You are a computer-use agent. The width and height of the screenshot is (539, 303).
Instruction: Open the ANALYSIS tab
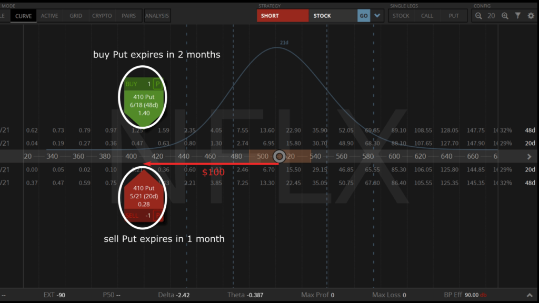pos(157,16)
